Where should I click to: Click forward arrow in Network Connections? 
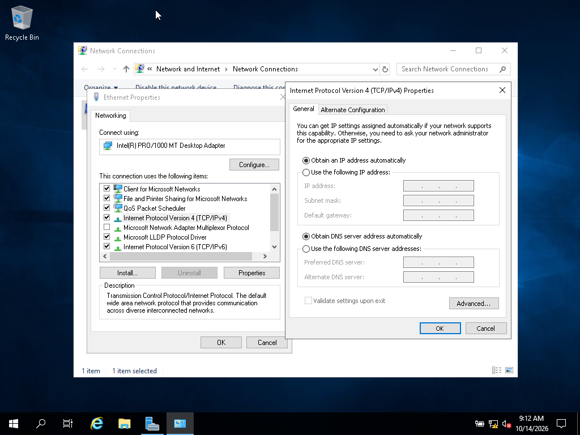[101, 69]
